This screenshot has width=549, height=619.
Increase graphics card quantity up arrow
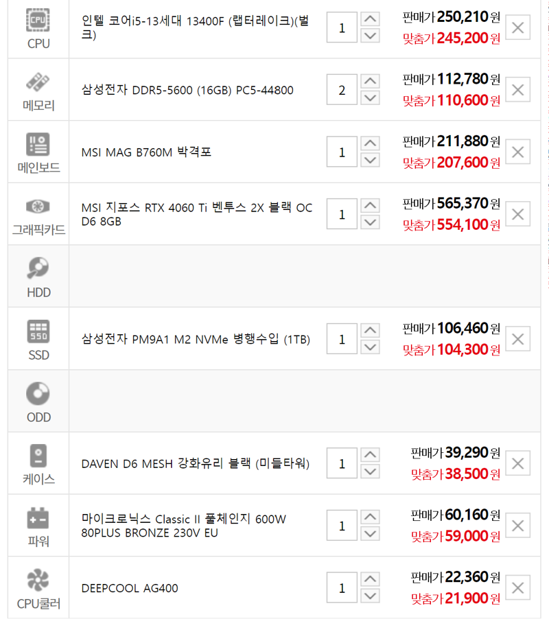370,206
